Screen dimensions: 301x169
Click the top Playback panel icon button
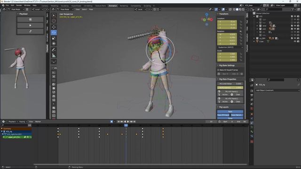click(30, 20)
